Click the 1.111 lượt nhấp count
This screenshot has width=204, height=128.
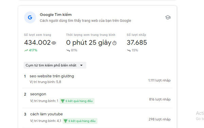pos(159,81)
